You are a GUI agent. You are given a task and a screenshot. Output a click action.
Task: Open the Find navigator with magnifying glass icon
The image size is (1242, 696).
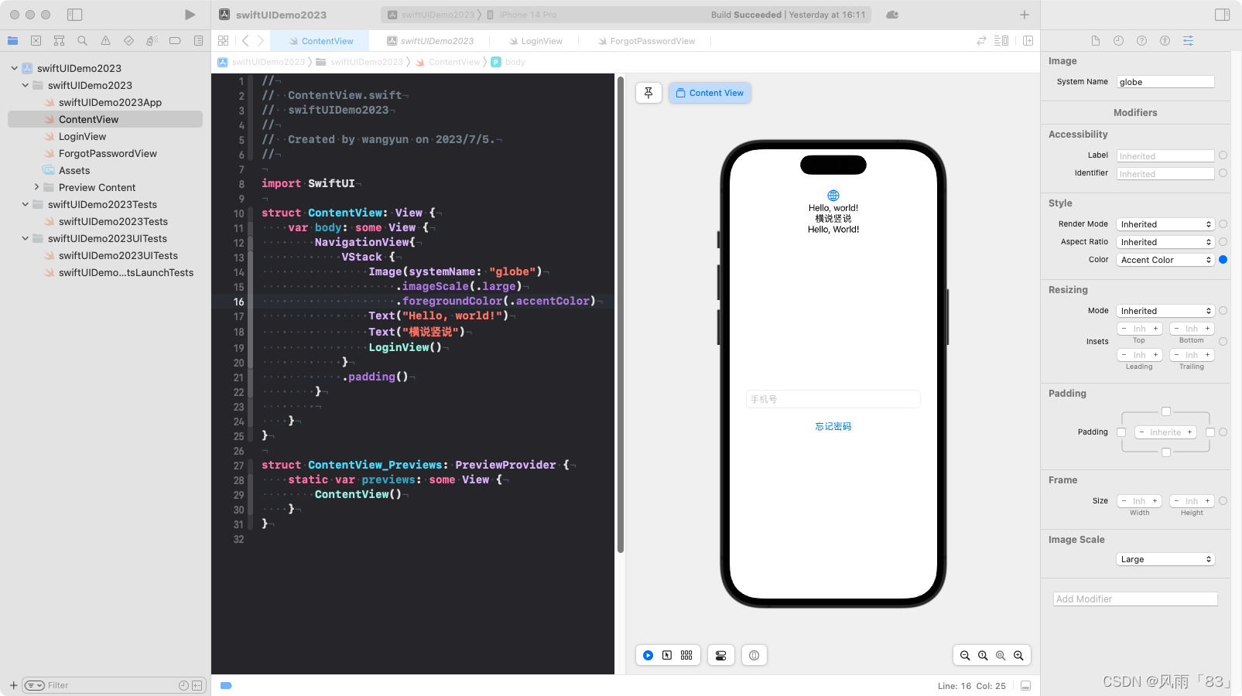[x=82, y=40]
